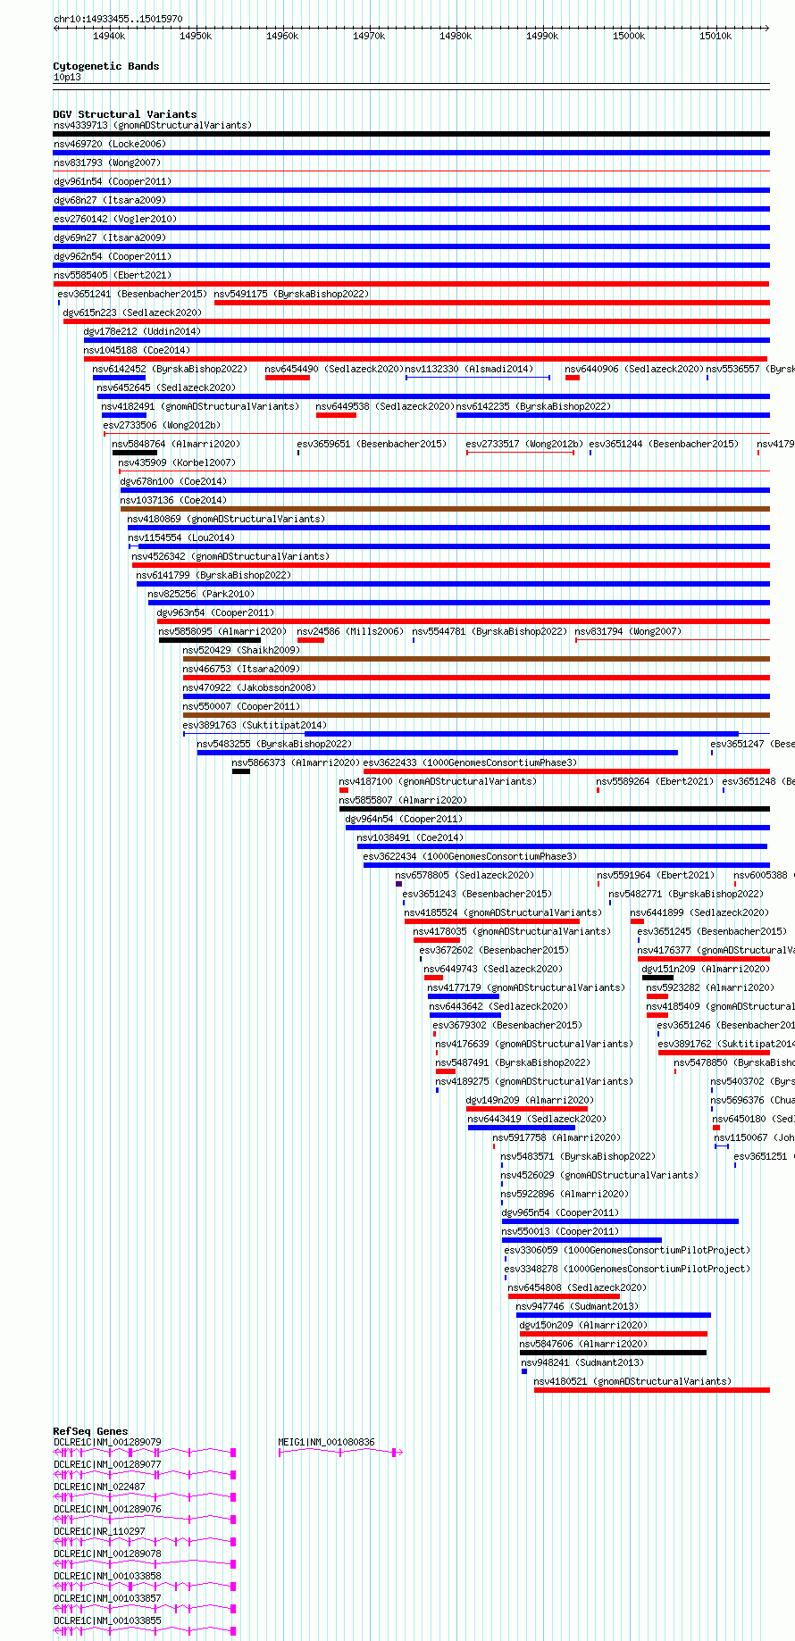This screenshot has height=1641, width=795.
Task: Select nsv6142235 (ByrskaBishop2022) label
Action: pyautogui.click(x=534, y=406)
